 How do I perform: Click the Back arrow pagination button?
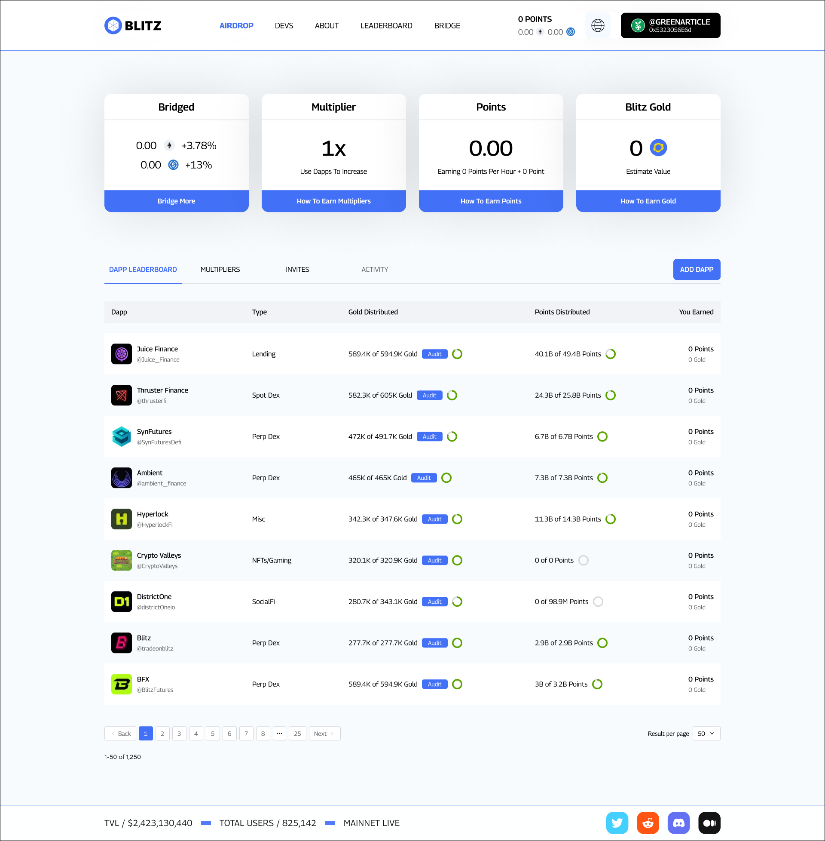[x=120, y=734]
